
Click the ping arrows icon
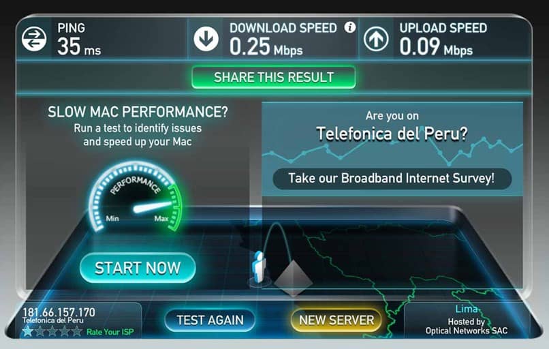(34, 39)
